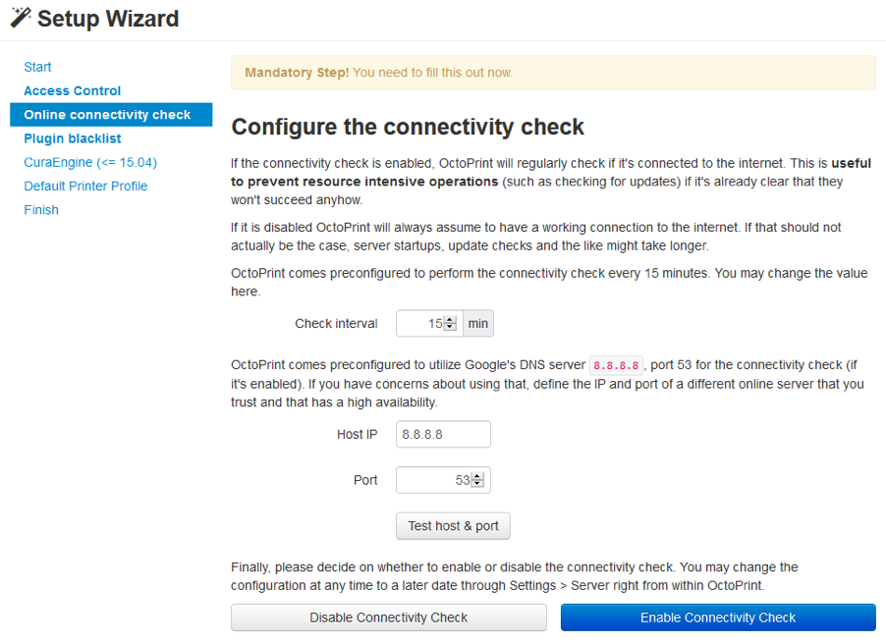Click the 8.8.8.8 code snippet
The height and width of the screenshot is (642, 886).
(616, 365)
